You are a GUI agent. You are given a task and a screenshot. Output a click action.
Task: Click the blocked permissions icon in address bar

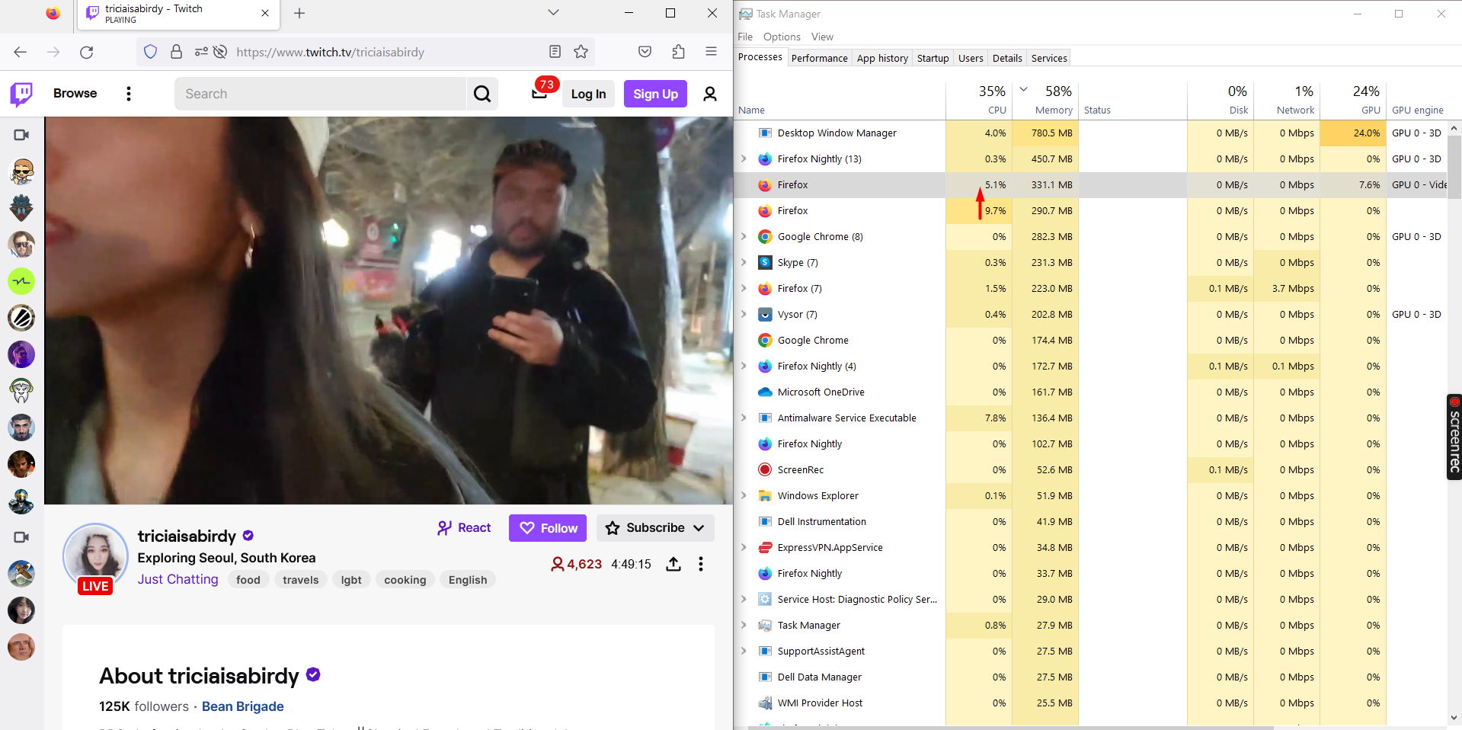pos(220,52)
